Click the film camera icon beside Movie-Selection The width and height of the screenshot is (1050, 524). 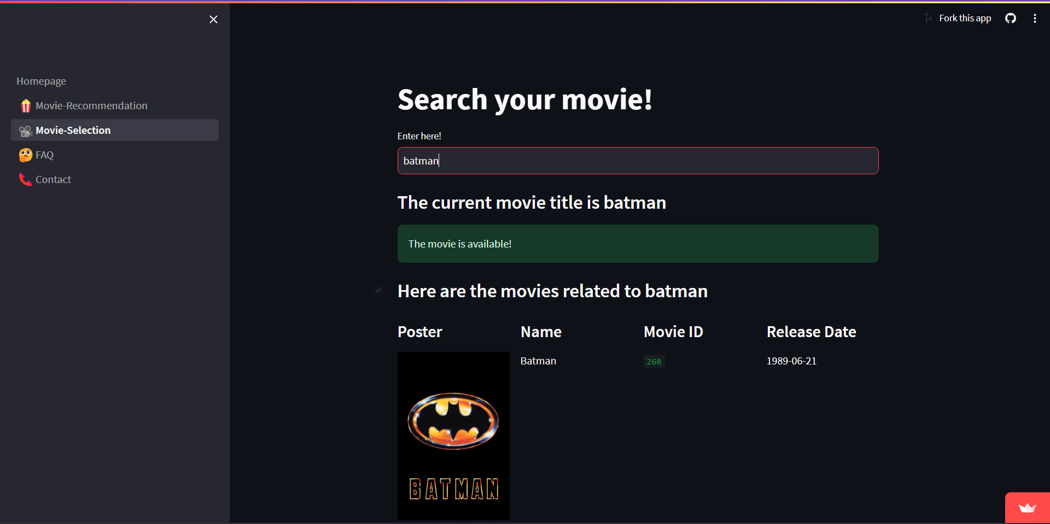click(25, 131)
